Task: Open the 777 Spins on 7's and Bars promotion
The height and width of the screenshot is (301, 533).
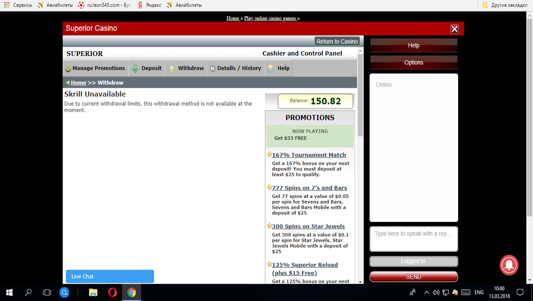Action: 309,188
